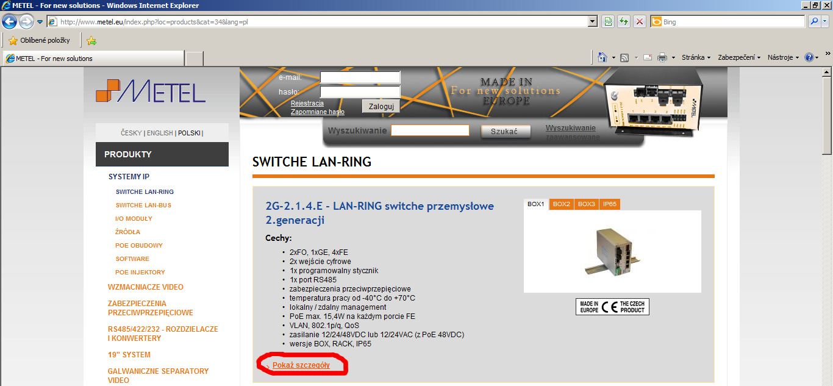
Task: Click the Print icon
Action: click(662, 58)
